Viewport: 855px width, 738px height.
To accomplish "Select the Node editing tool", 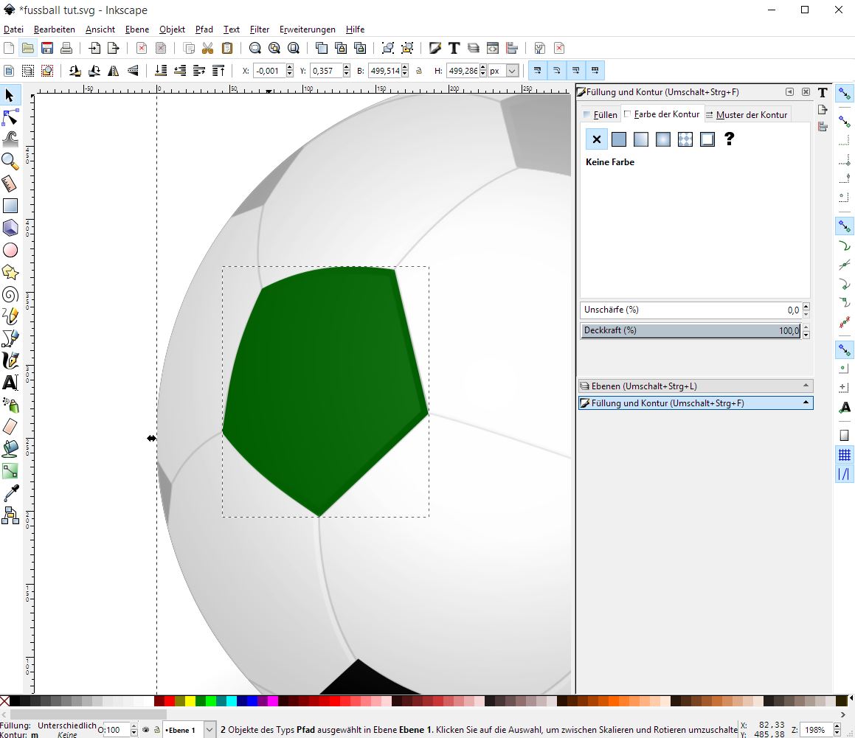I will tap(10, 118).
